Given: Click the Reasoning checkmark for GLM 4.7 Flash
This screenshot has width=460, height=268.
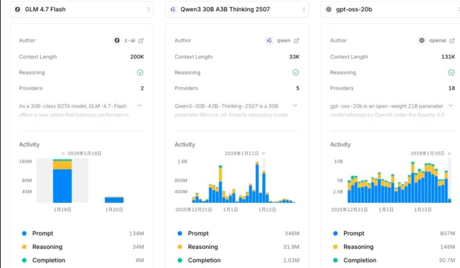Looking at the screenshot, I should [x=140, y=72].
